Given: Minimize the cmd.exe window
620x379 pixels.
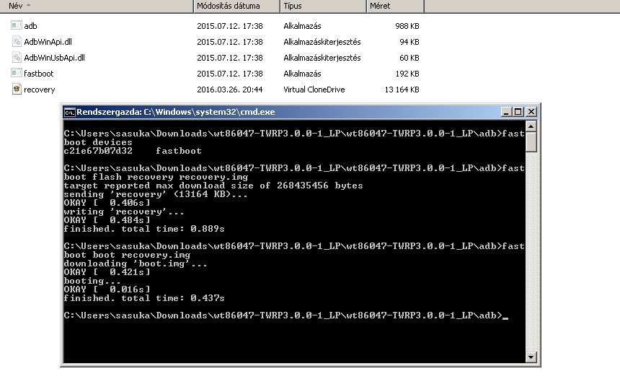Looking at the screenshot, I should (x=505, y=112).
